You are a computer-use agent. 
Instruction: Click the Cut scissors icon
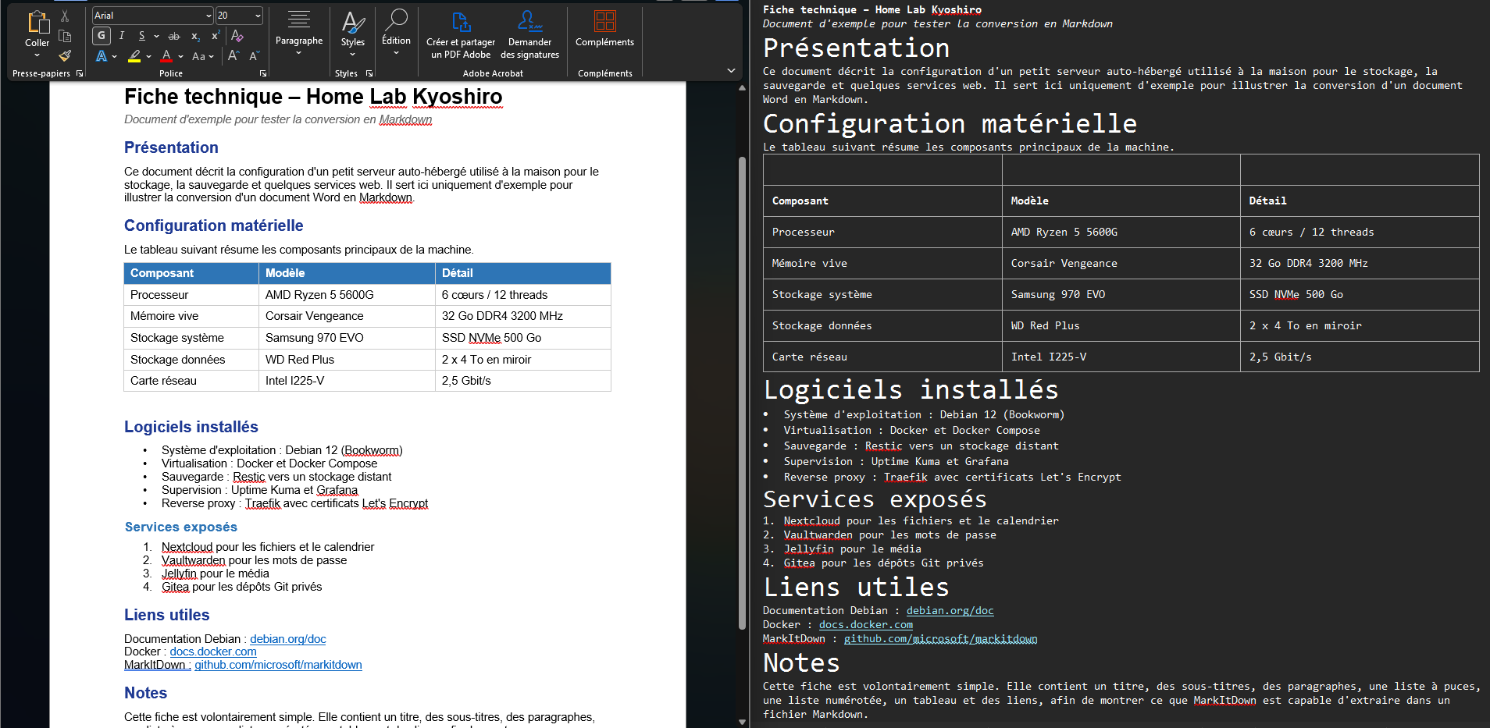pyautogui.click(x=65, y=16)
